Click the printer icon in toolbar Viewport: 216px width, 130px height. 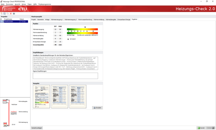14,14
